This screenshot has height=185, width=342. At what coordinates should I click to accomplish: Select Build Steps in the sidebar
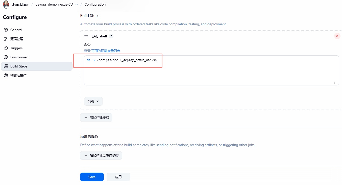(x=19, y=66)
